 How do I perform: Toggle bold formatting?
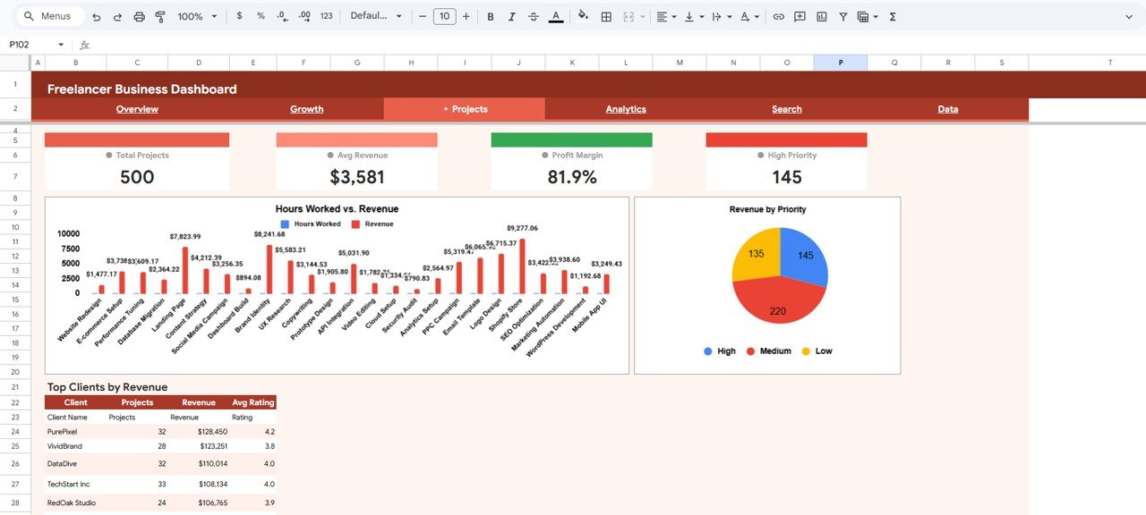[490, 16]
